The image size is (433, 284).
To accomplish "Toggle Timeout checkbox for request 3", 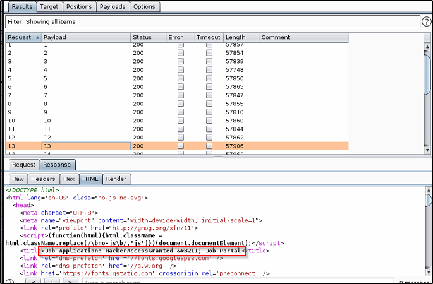I will coord(209,61).
